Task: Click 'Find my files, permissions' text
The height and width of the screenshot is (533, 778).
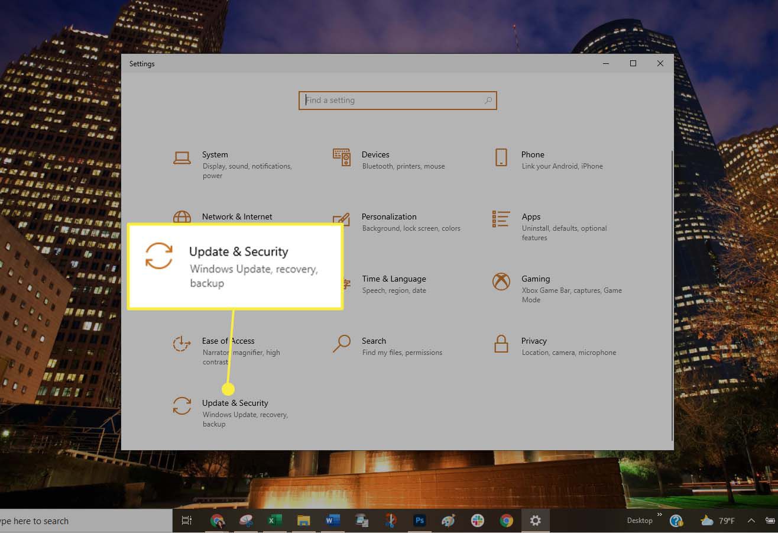Action: pyautogui.click(x=403, y=353)
